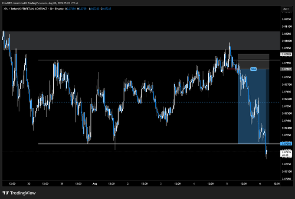The height and width of the screenshot is (199, 295).
Task: Click the 0.08100 price scale label
Action: tap(286, 26)
